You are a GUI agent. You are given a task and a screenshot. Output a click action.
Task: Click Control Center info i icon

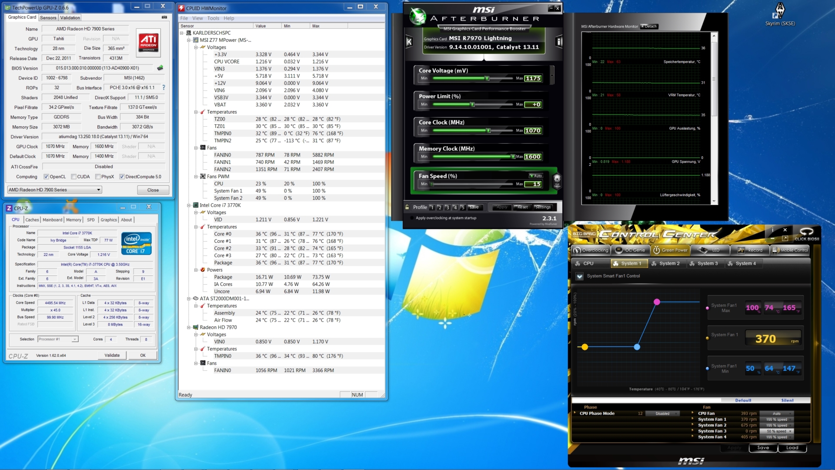click(772, 230)
